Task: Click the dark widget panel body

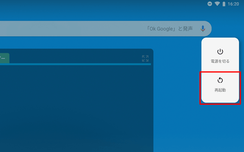Action: [76, 109]
